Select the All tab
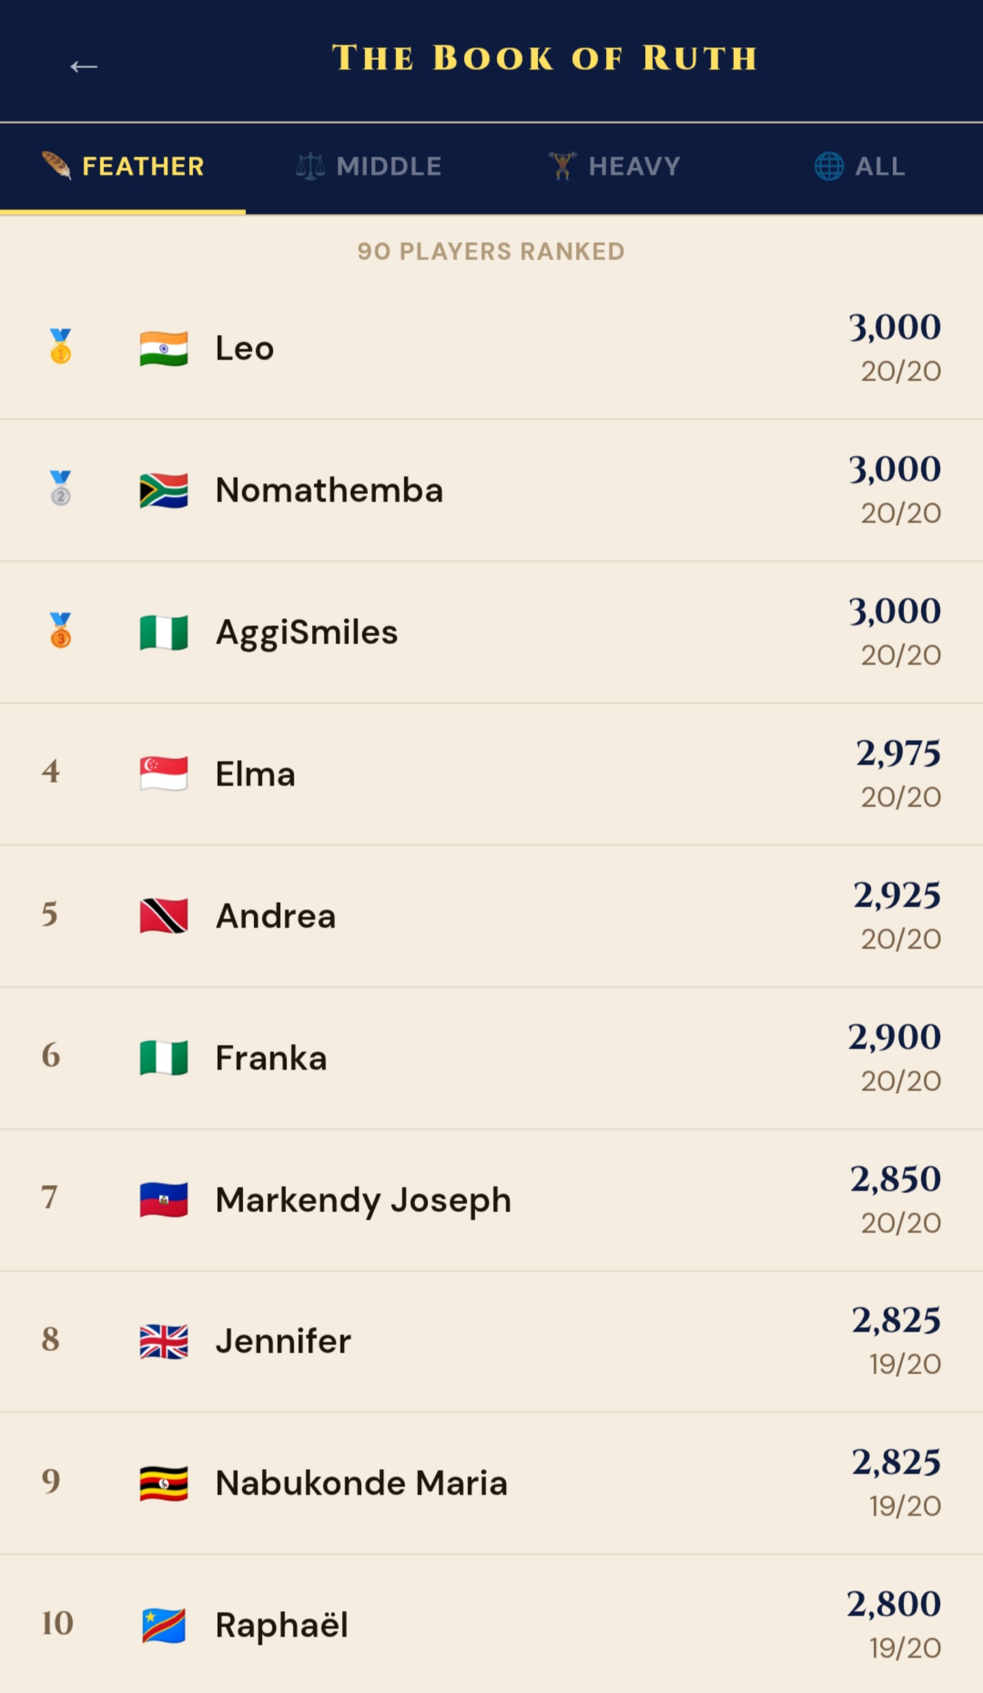 [x=860, y=167]
